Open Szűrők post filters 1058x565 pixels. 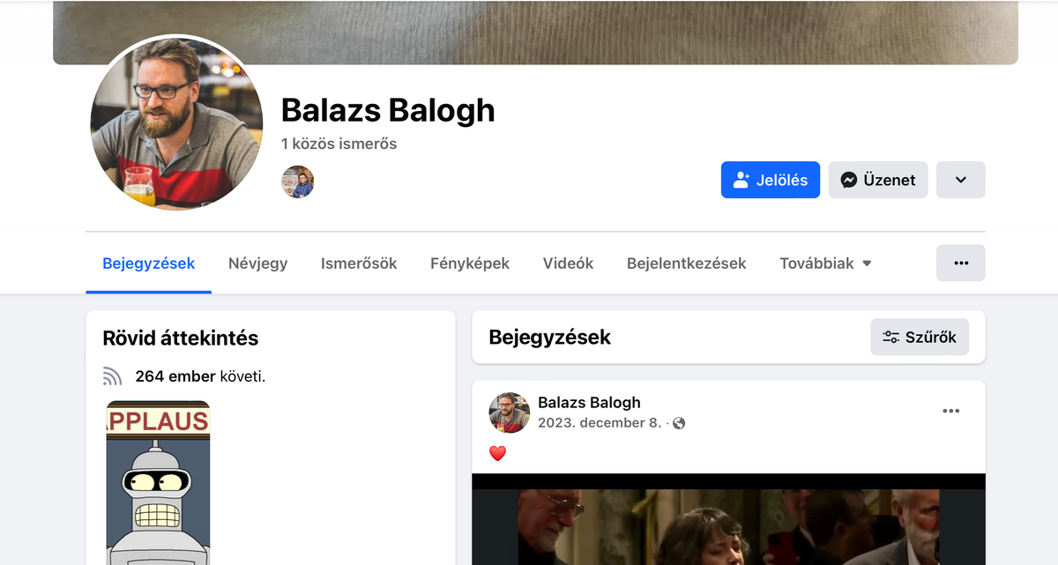920,337
